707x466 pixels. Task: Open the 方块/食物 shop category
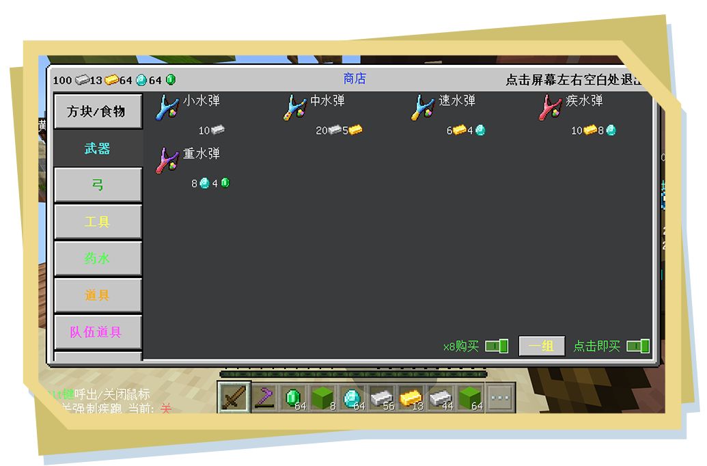click(98, 111)
